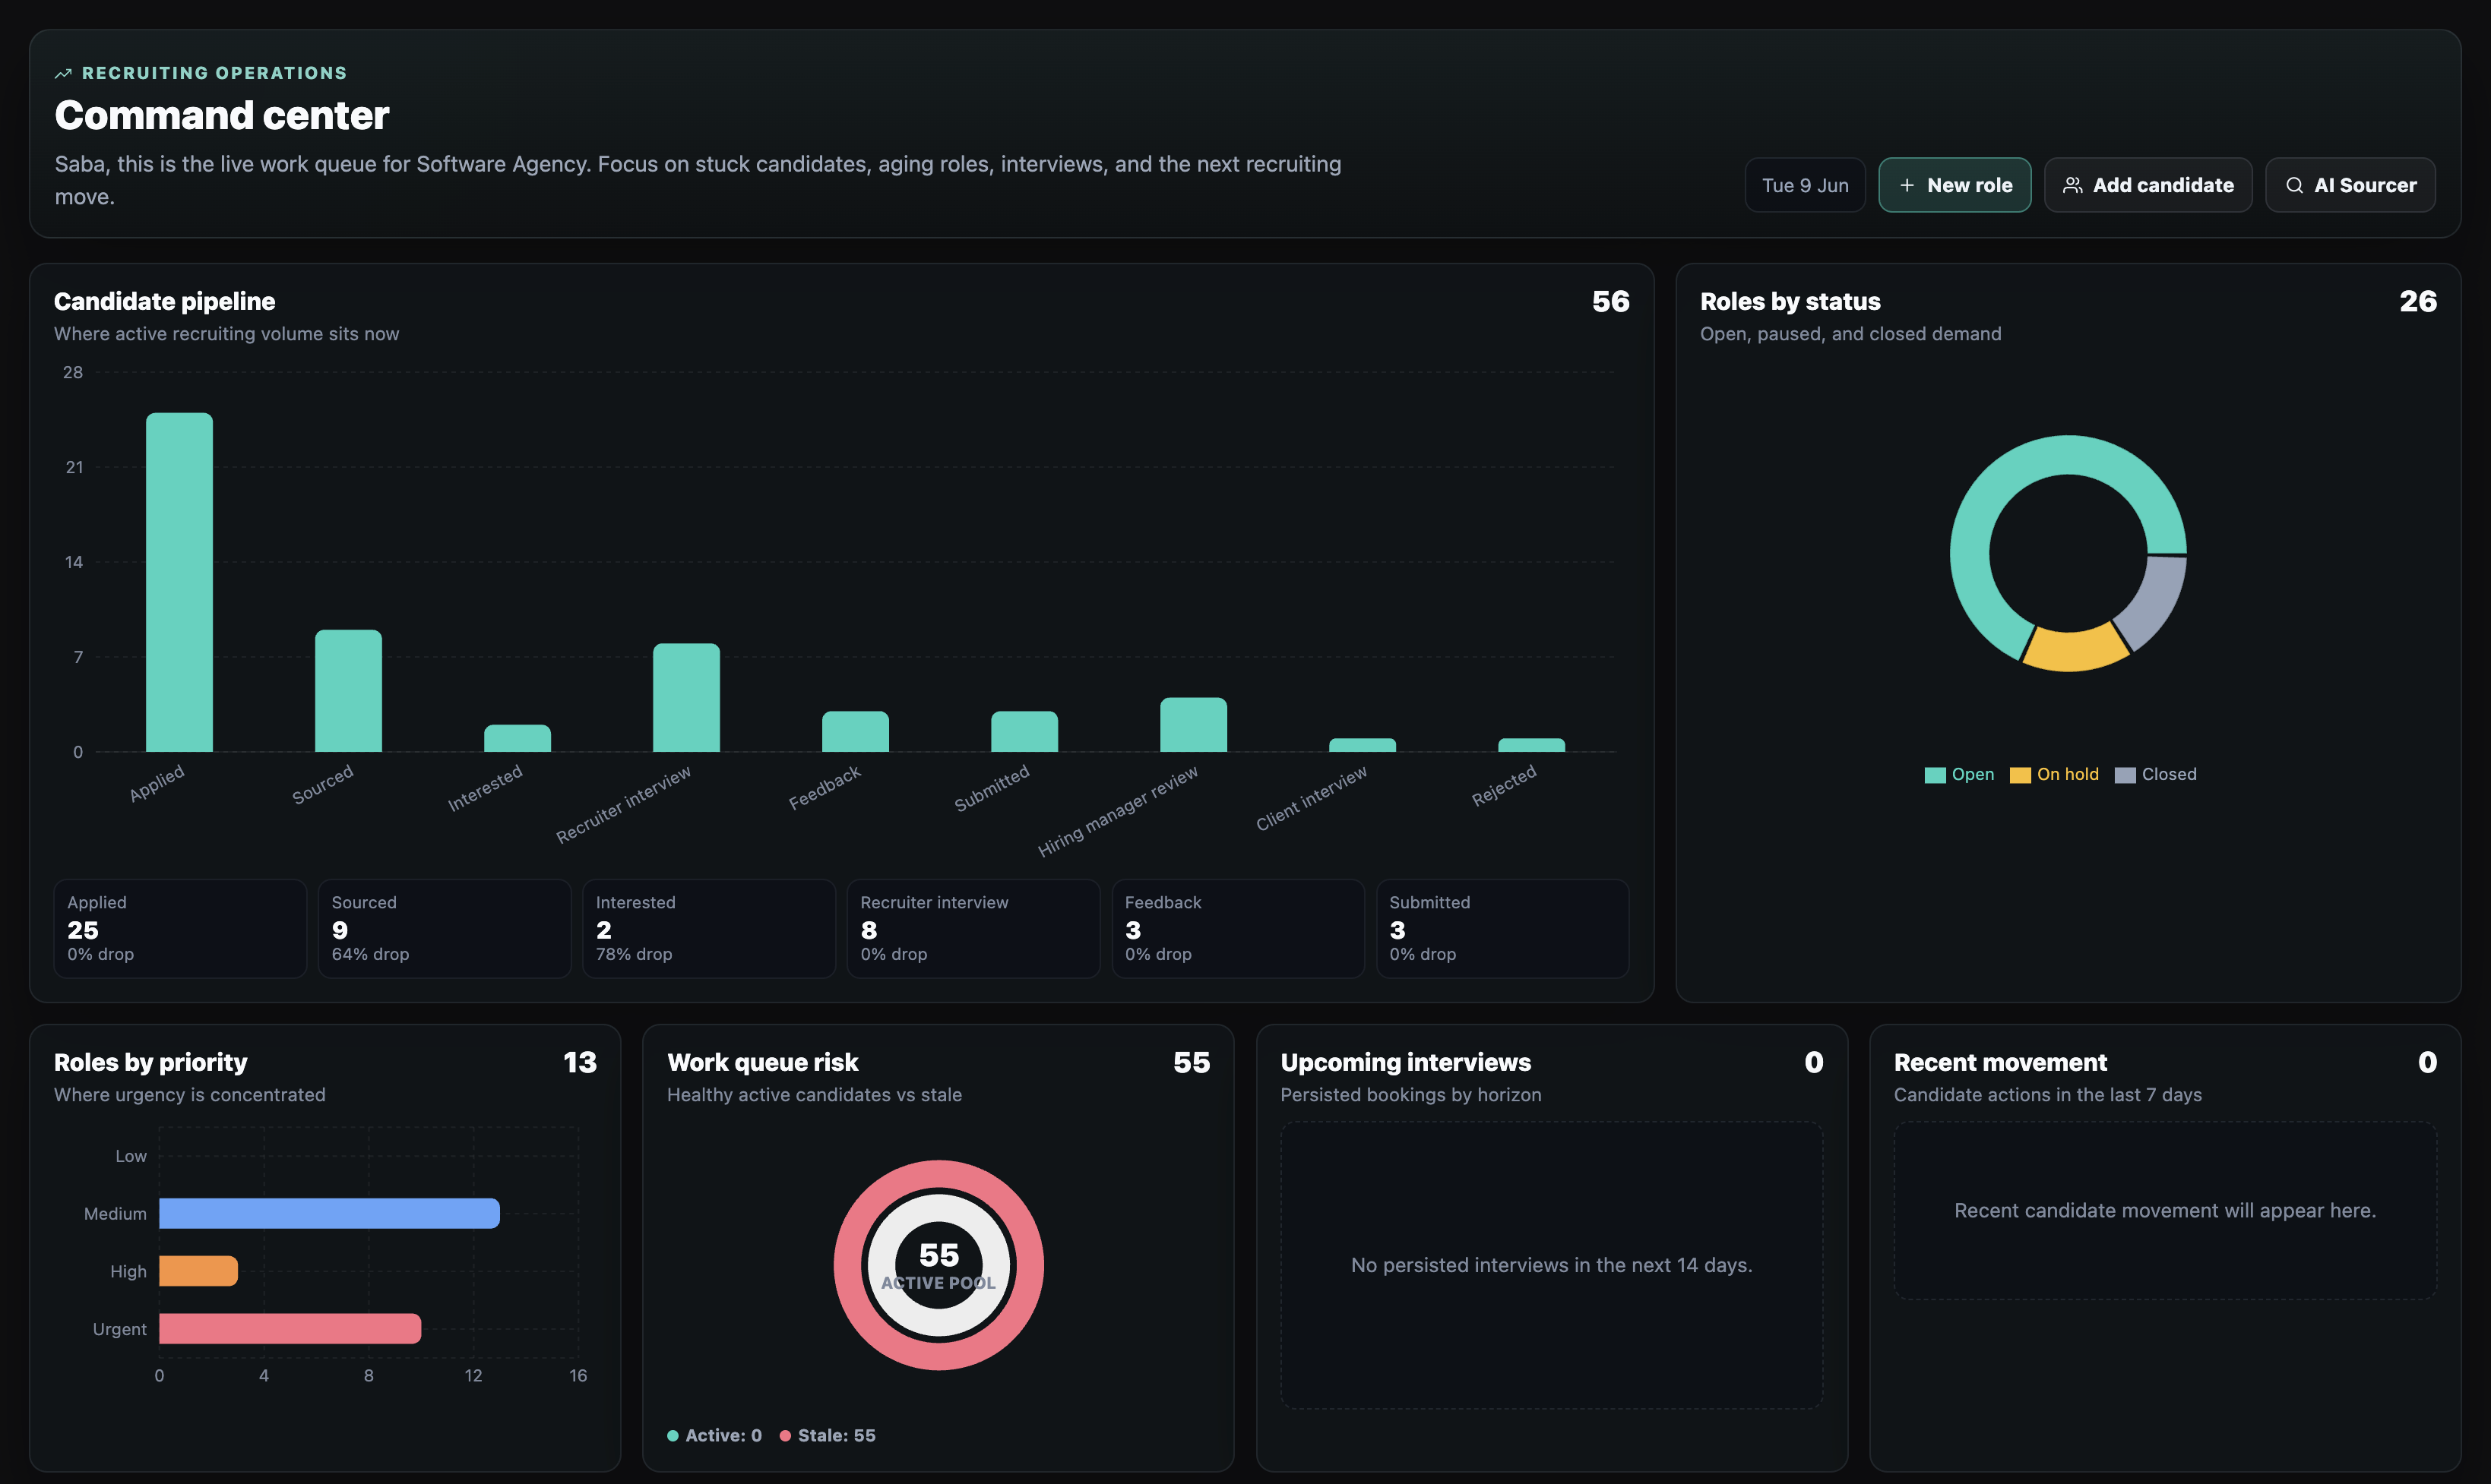The image size is (2491, 1484).
Task: Click the Recruiter interview bar in chart
Action: click(x=686, y=698)
